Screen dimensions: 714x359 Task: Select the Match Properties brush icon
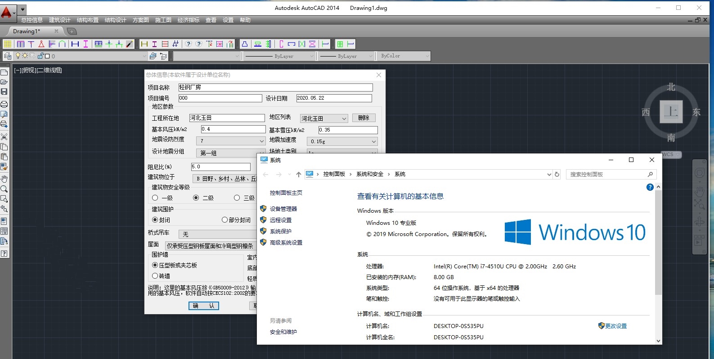pos(4,167)
